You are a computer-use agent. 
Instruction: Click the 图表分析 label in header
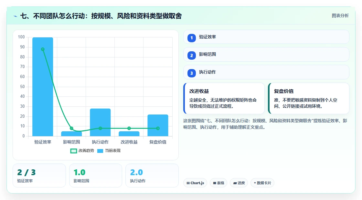point(340,16)
